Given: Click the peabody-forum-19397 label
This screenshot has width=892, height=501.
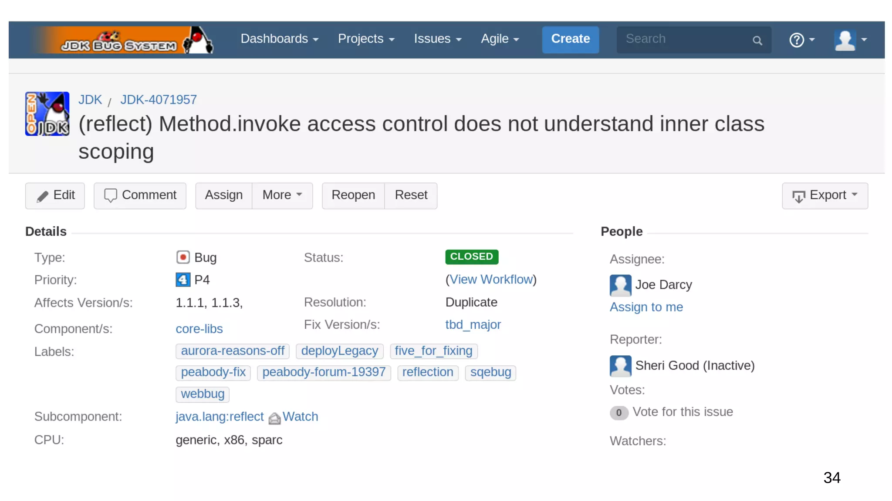Looking at the screenshot, I should point(324,372).
